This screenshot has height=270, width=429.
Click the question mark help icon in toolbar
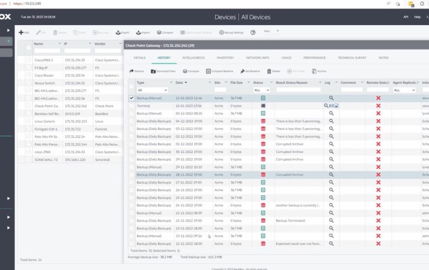click(x=253, y=32)
